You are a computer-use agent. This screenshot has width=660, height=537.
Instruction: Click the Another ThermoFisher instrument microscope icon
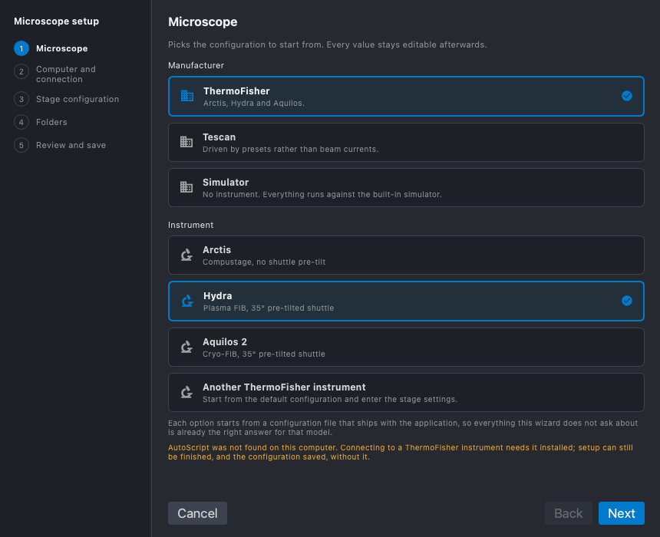(186, 392)
